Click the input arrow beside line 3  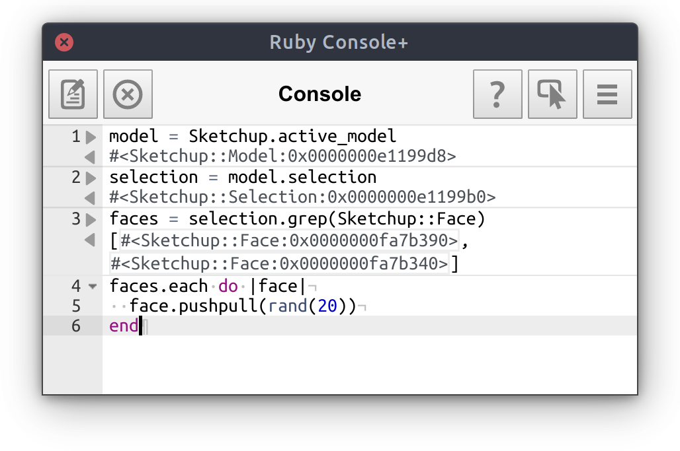(x=91, y=219)
